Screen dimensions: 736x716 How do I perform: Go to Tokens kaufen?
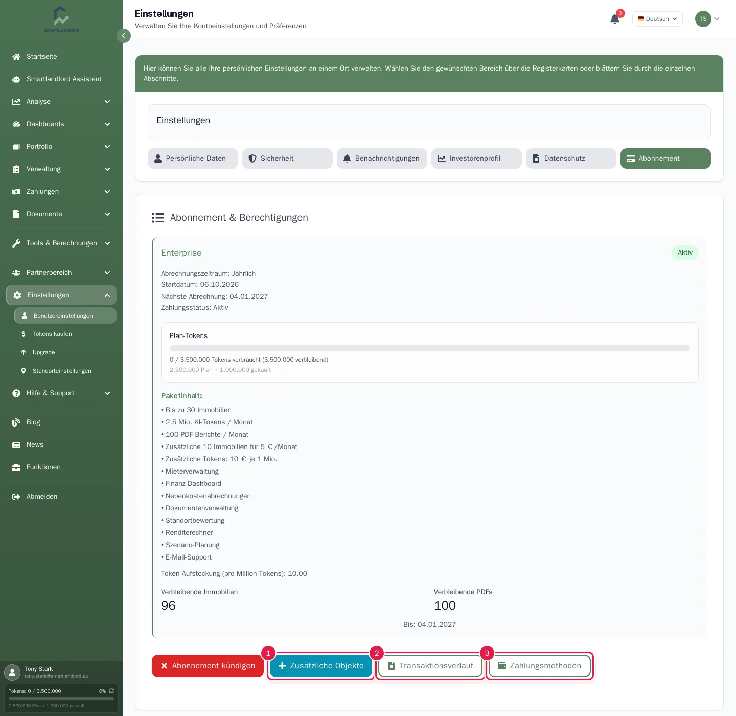click(x=65, y=334)
